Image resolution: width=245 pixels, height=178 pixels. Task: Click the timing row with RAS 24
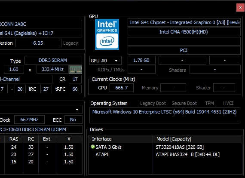click(x=41, y=147)
